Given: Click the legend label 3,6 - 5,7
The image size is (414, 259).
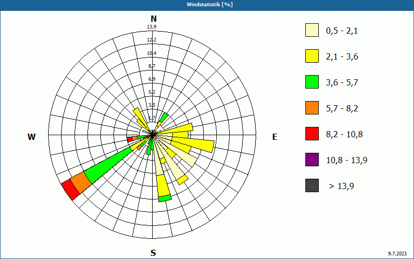Looking at the screenshot, I should [342, 83].
